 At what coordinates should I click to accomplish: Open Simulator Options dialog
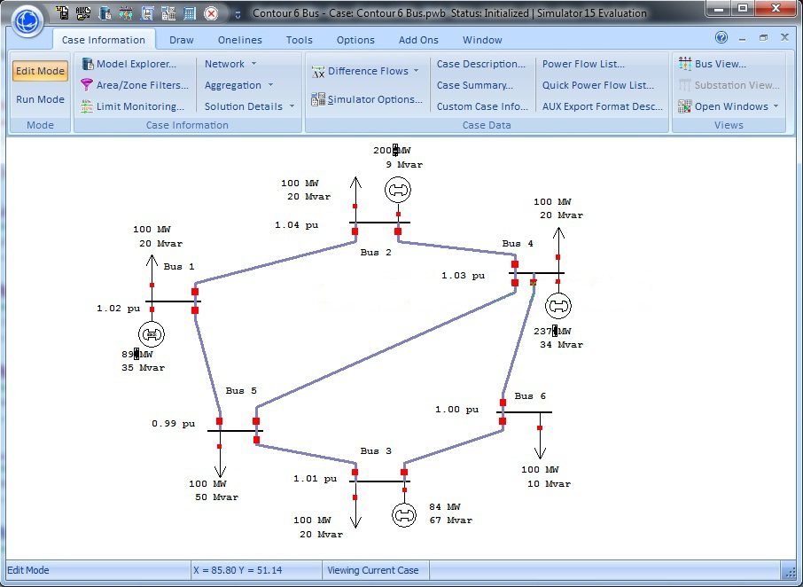(x=367, y=99)
